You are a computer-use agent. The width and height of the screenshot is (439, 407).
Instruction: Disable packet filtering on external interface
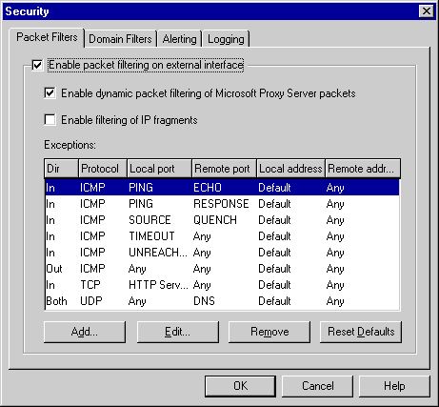tap(37, 65)
